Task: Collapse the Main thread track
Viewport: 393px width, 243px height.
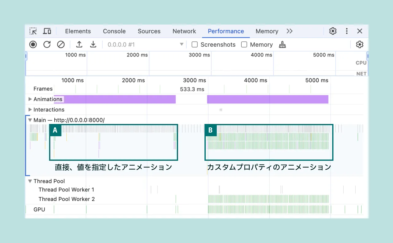Action: coord(30,120)
